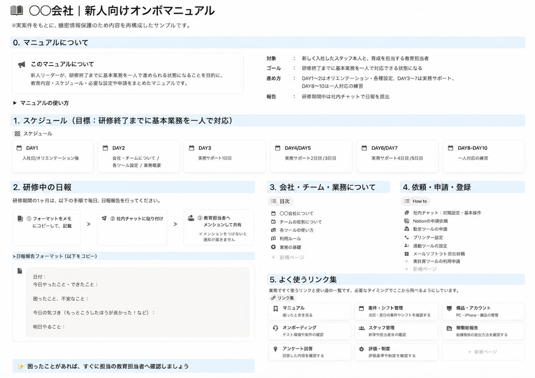Click the grid icon beside メールソフト row

coord(407,254)
